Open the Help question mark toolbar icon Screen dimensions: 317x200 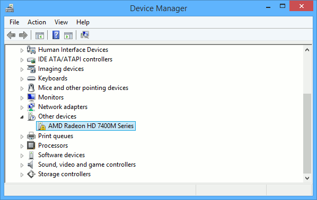[56, 35]
